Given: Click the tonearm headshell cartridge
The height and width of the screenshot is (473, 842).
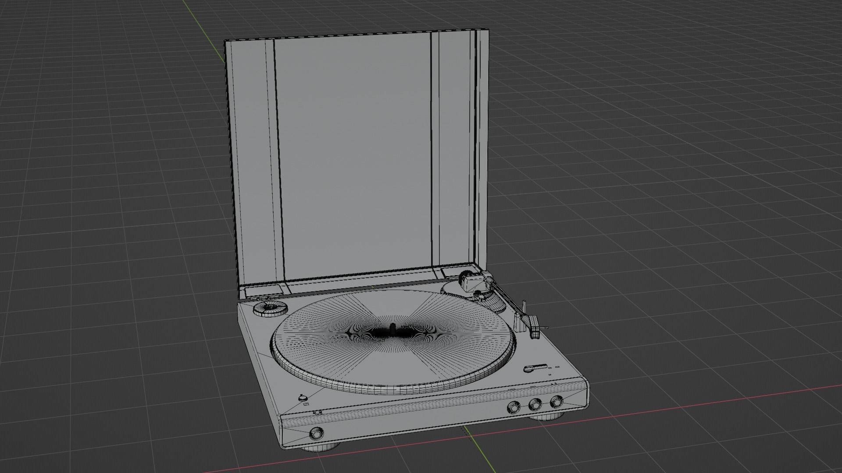Looking at the screenshot, I should (535, 326).
